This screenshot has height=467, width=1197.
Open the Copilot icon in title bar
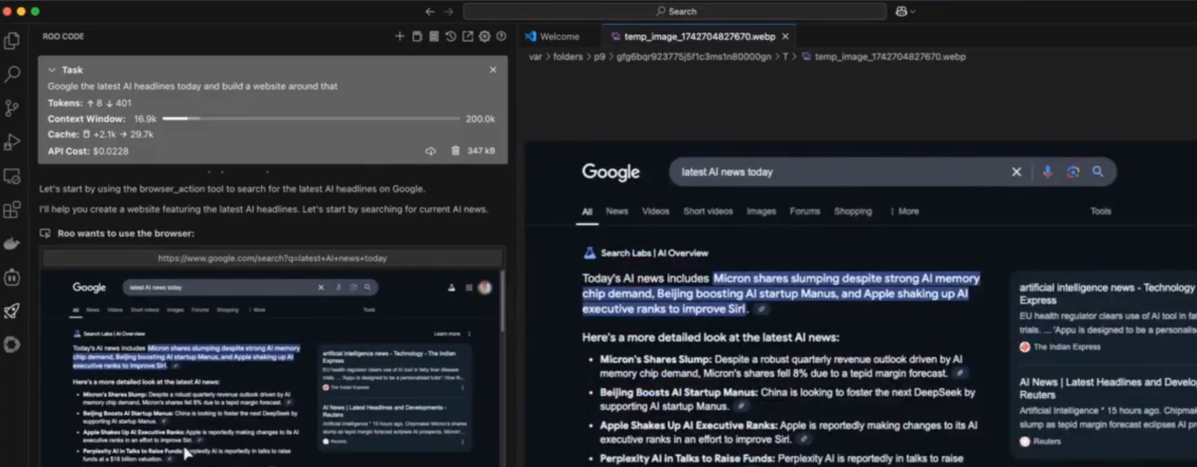tap(902, 11)
